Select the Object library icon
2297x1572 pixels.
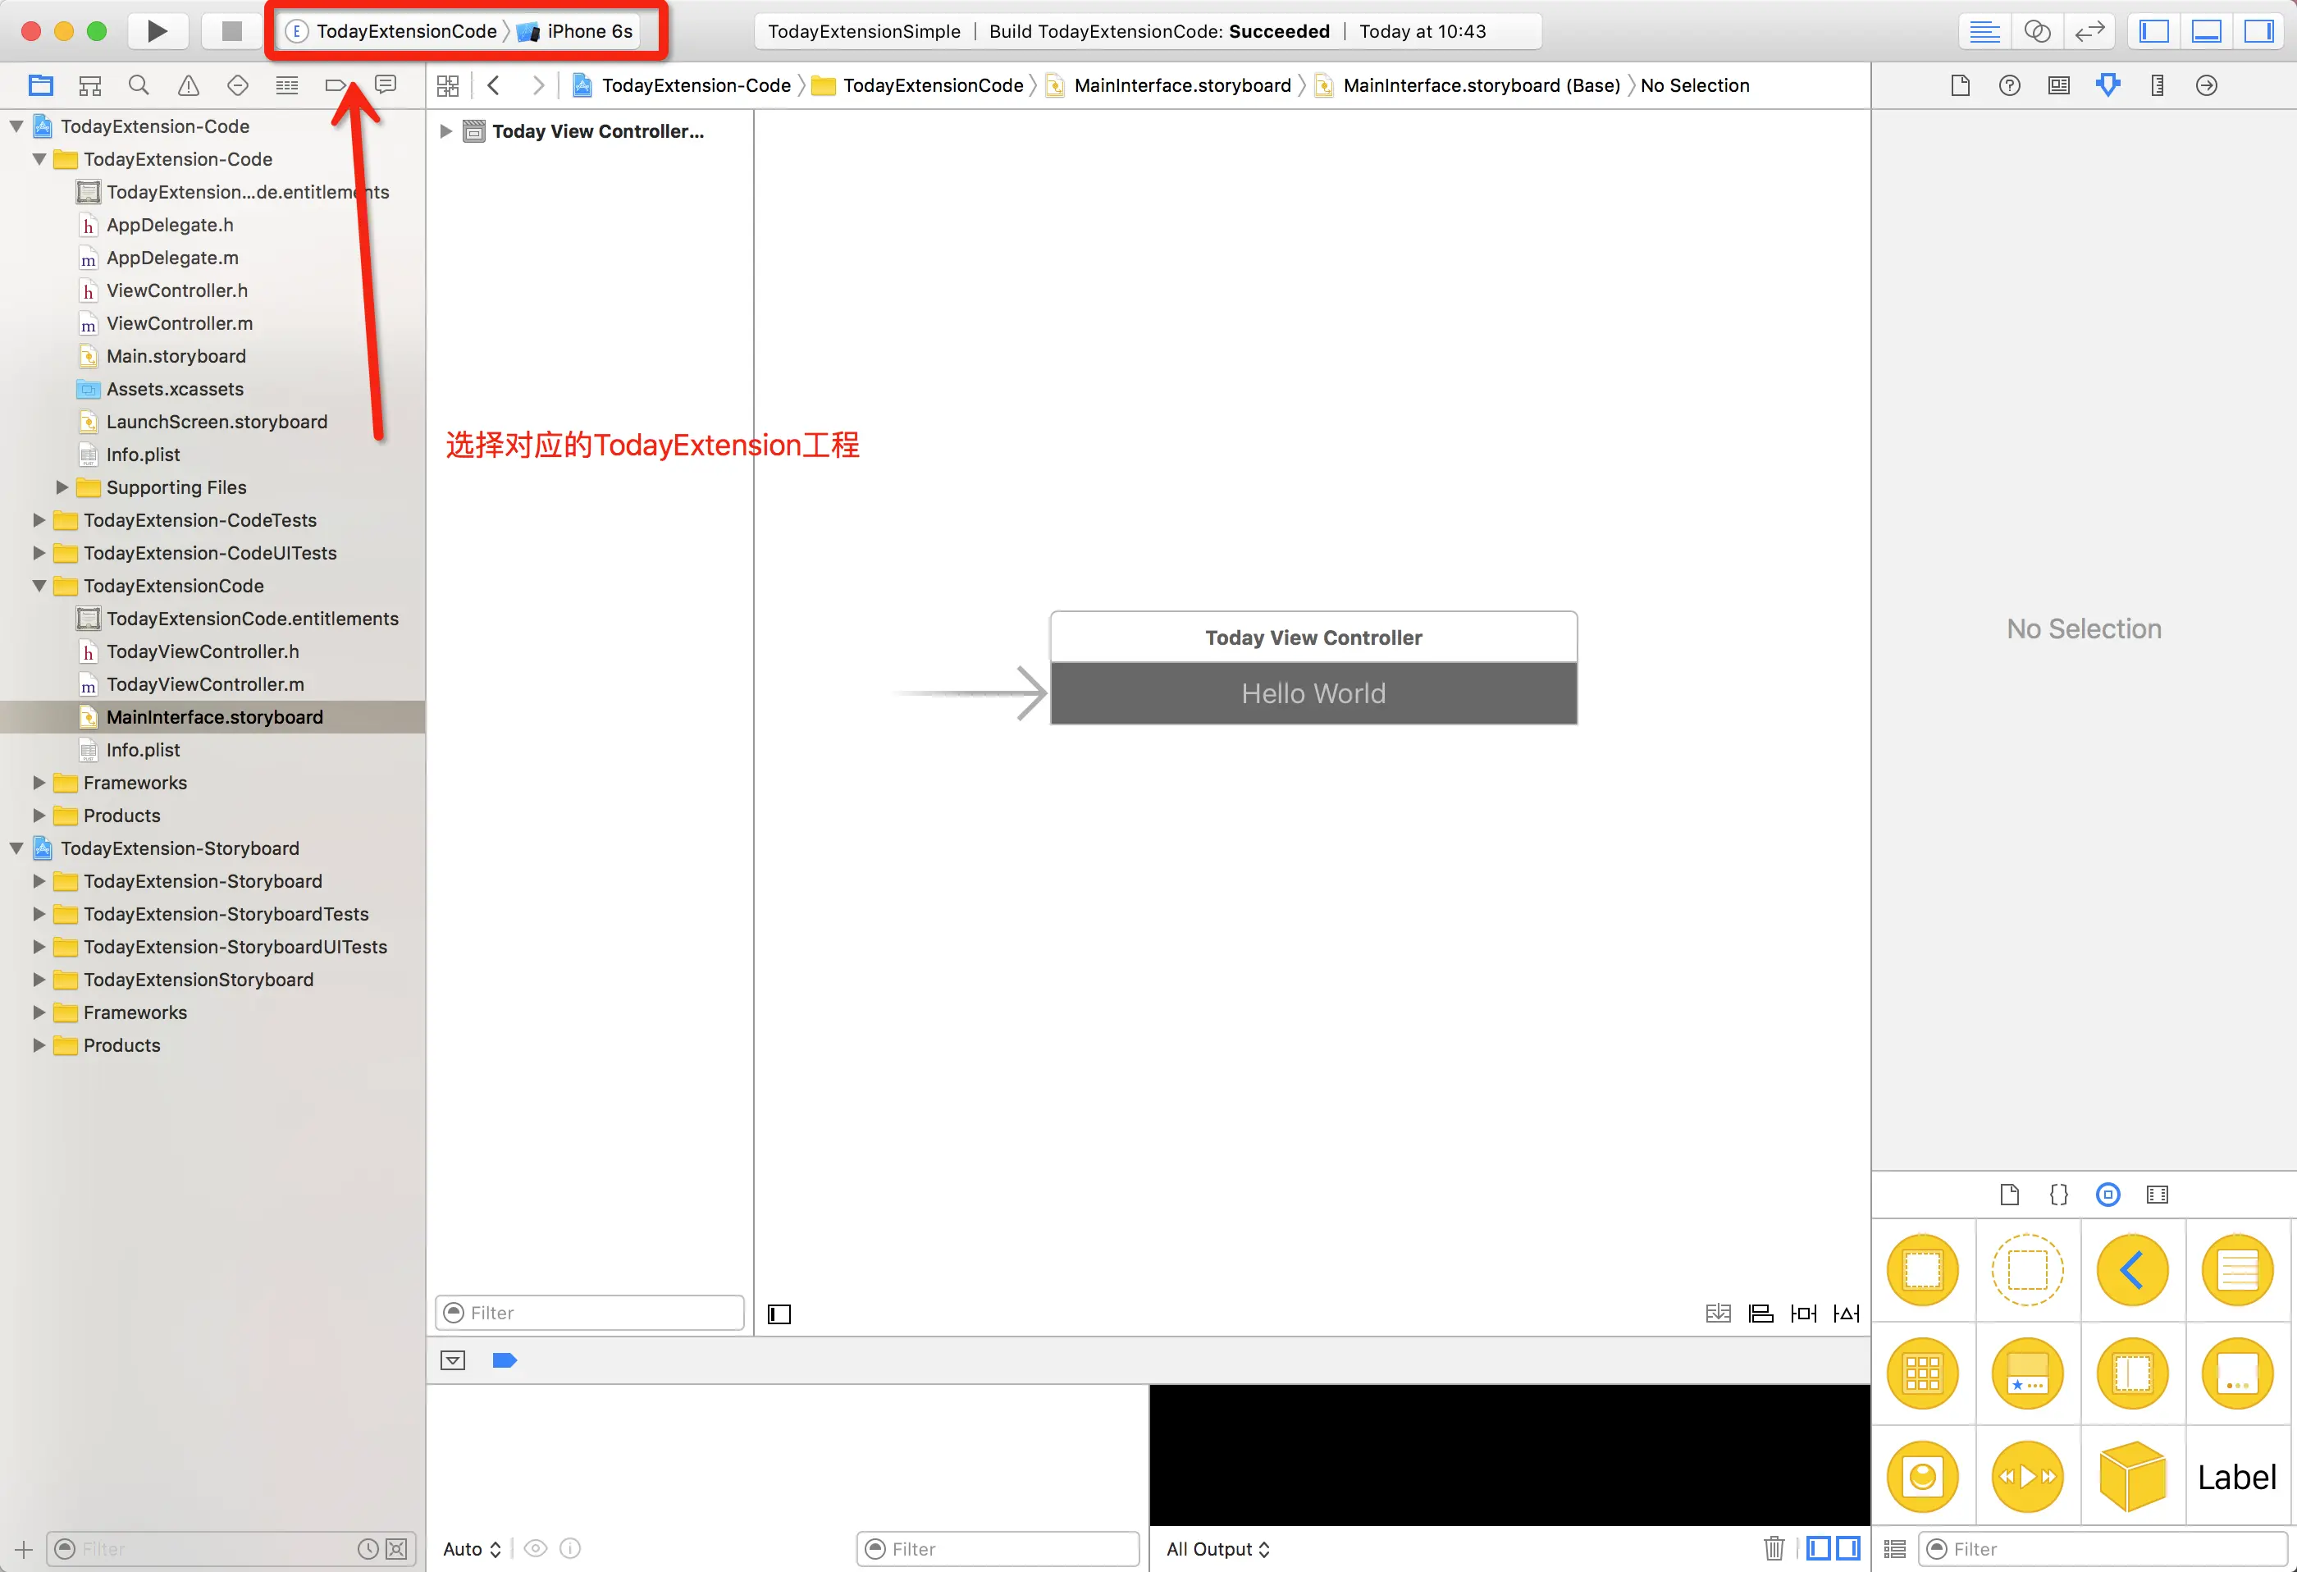pos(2107,1195)
